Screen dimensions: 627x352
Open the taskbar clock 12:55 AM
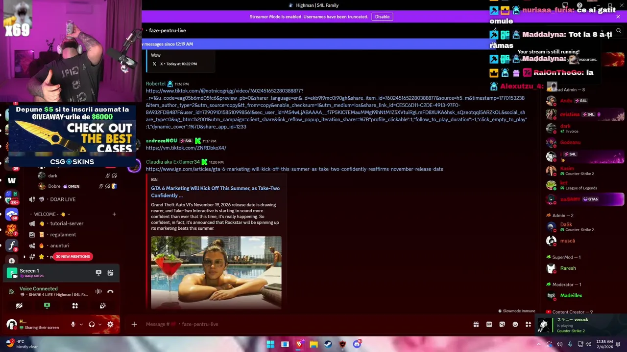(x=604, y=344)
